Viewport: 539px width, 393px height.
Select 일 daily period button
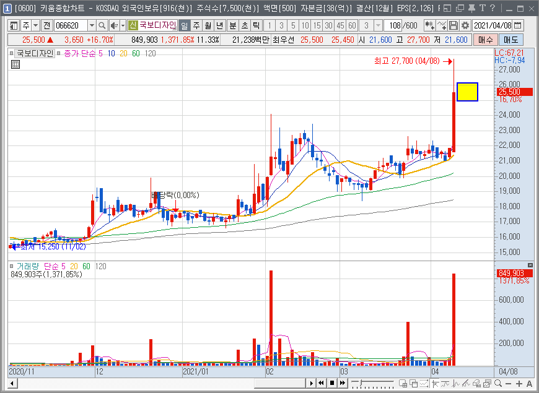[184, 25]
